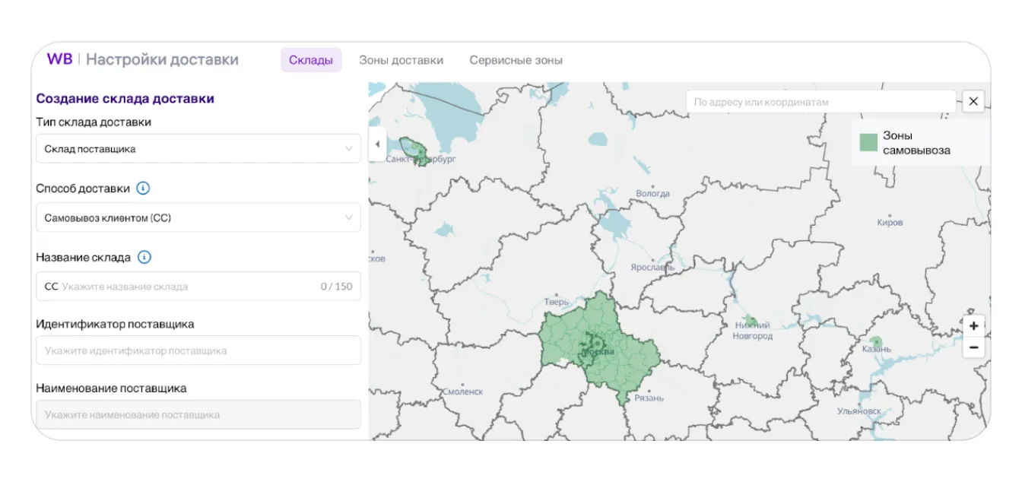
Task: Click the Вологда city label
Action: [x=652, y=194]
